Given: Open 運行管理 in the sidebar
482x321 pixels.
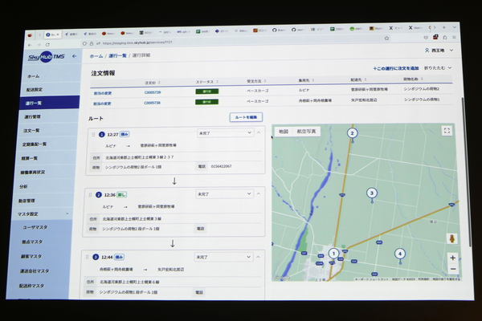Looking at the screenshot, I should pos(32,116).
